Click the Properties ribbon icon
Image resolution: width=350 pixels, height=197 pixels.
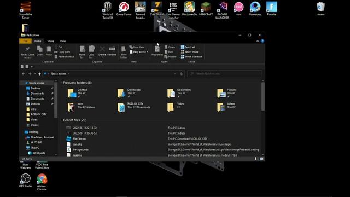click(157, 51)
